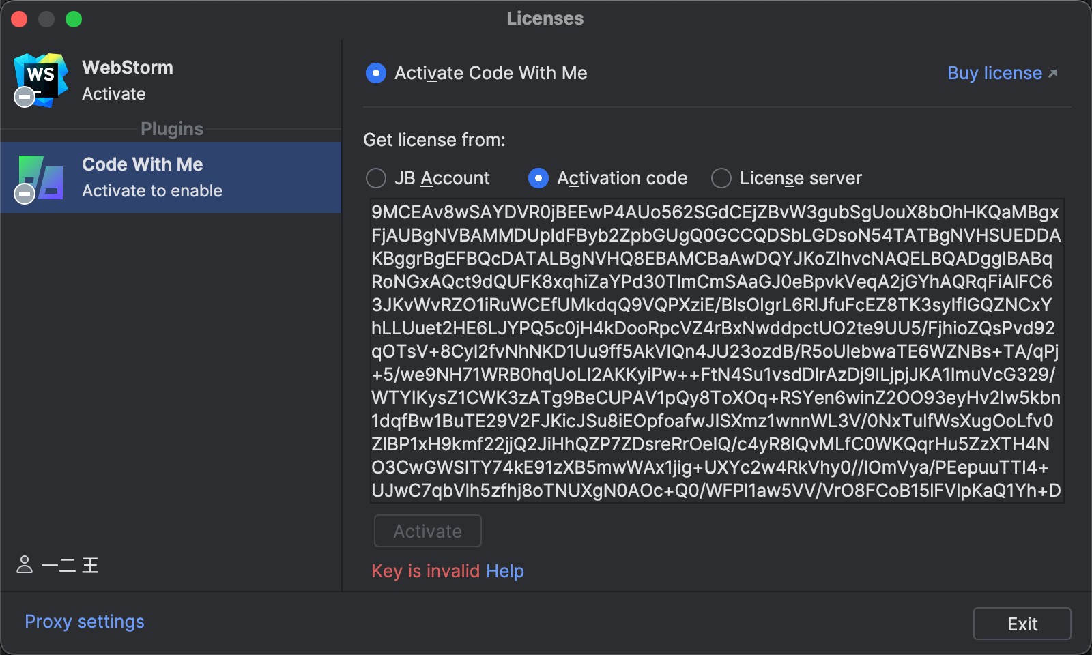
Task: Maximize the Licenses window with green button
Action: [74, 19]
